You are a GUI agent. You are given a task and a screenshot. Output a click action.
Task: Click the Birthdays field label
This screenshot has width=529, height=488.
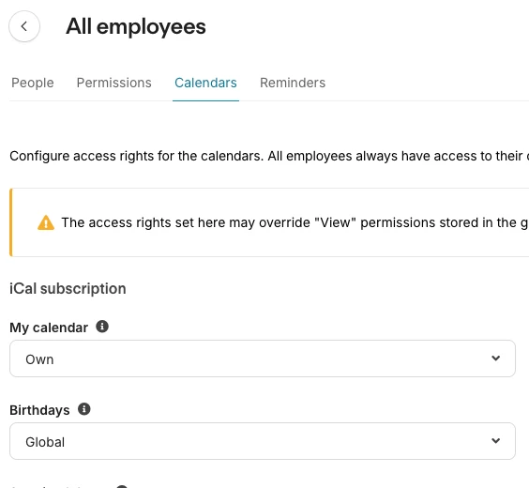[39, 410]
